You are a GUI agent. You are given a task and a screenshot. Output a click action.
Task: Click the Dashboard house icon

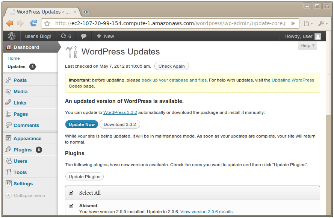click(x=9, y=47)
